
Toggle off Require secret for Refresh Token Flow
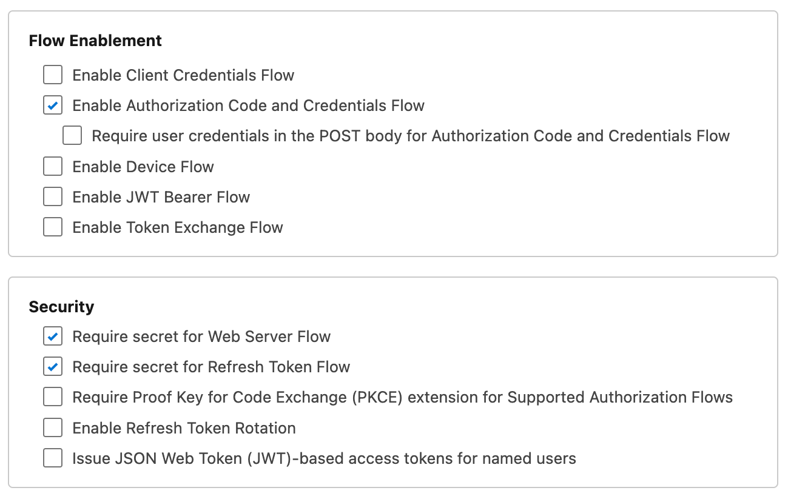pos(53,366)
